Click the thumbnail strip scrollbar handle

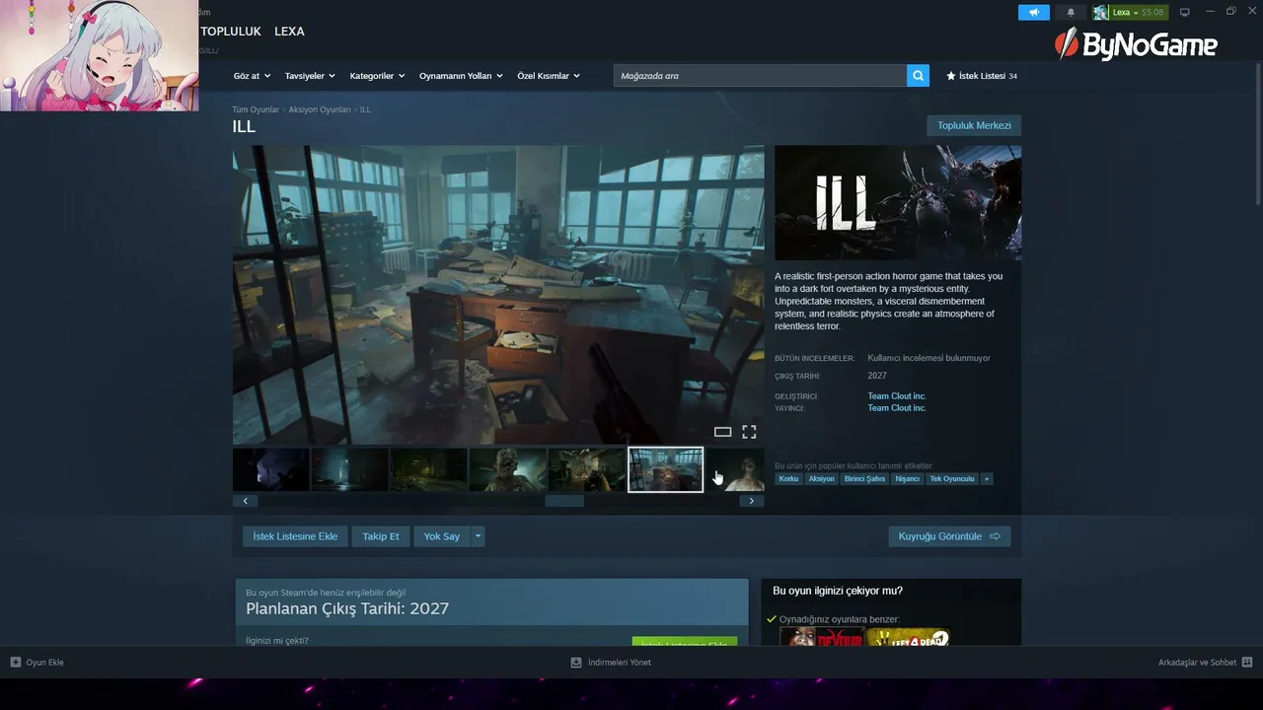pyautogui.click(x=564, y=501)
